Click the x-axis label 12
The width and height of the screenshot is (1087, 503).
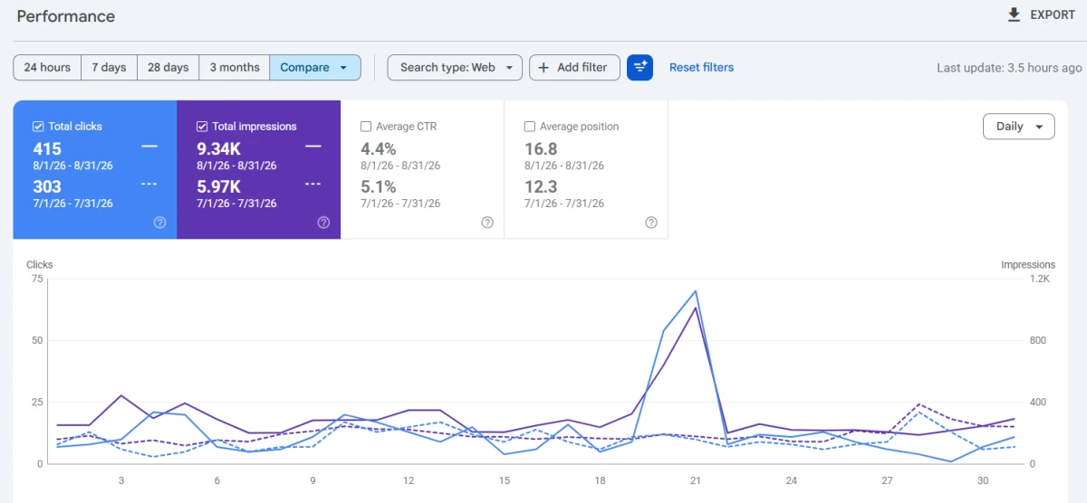pyautogui.click(x=409, y=480)
